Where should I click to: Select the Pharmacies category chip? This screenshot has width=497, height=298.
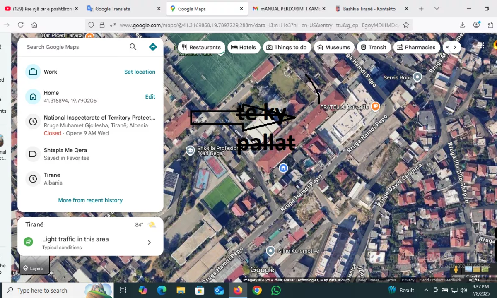tap(417, 47)
